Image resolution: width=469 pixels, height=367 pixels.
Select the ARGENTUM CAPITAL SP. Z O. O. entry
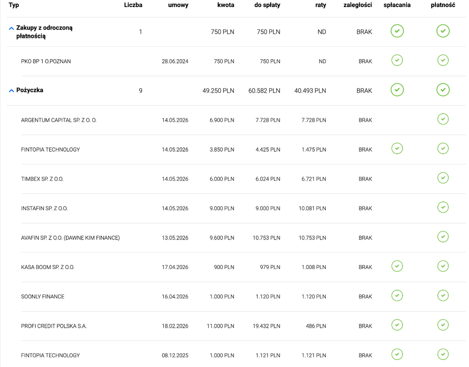coord(59,120)
